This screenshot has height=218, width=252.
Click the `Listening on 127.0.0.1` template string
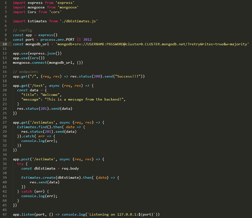click(x=121, y=214)
